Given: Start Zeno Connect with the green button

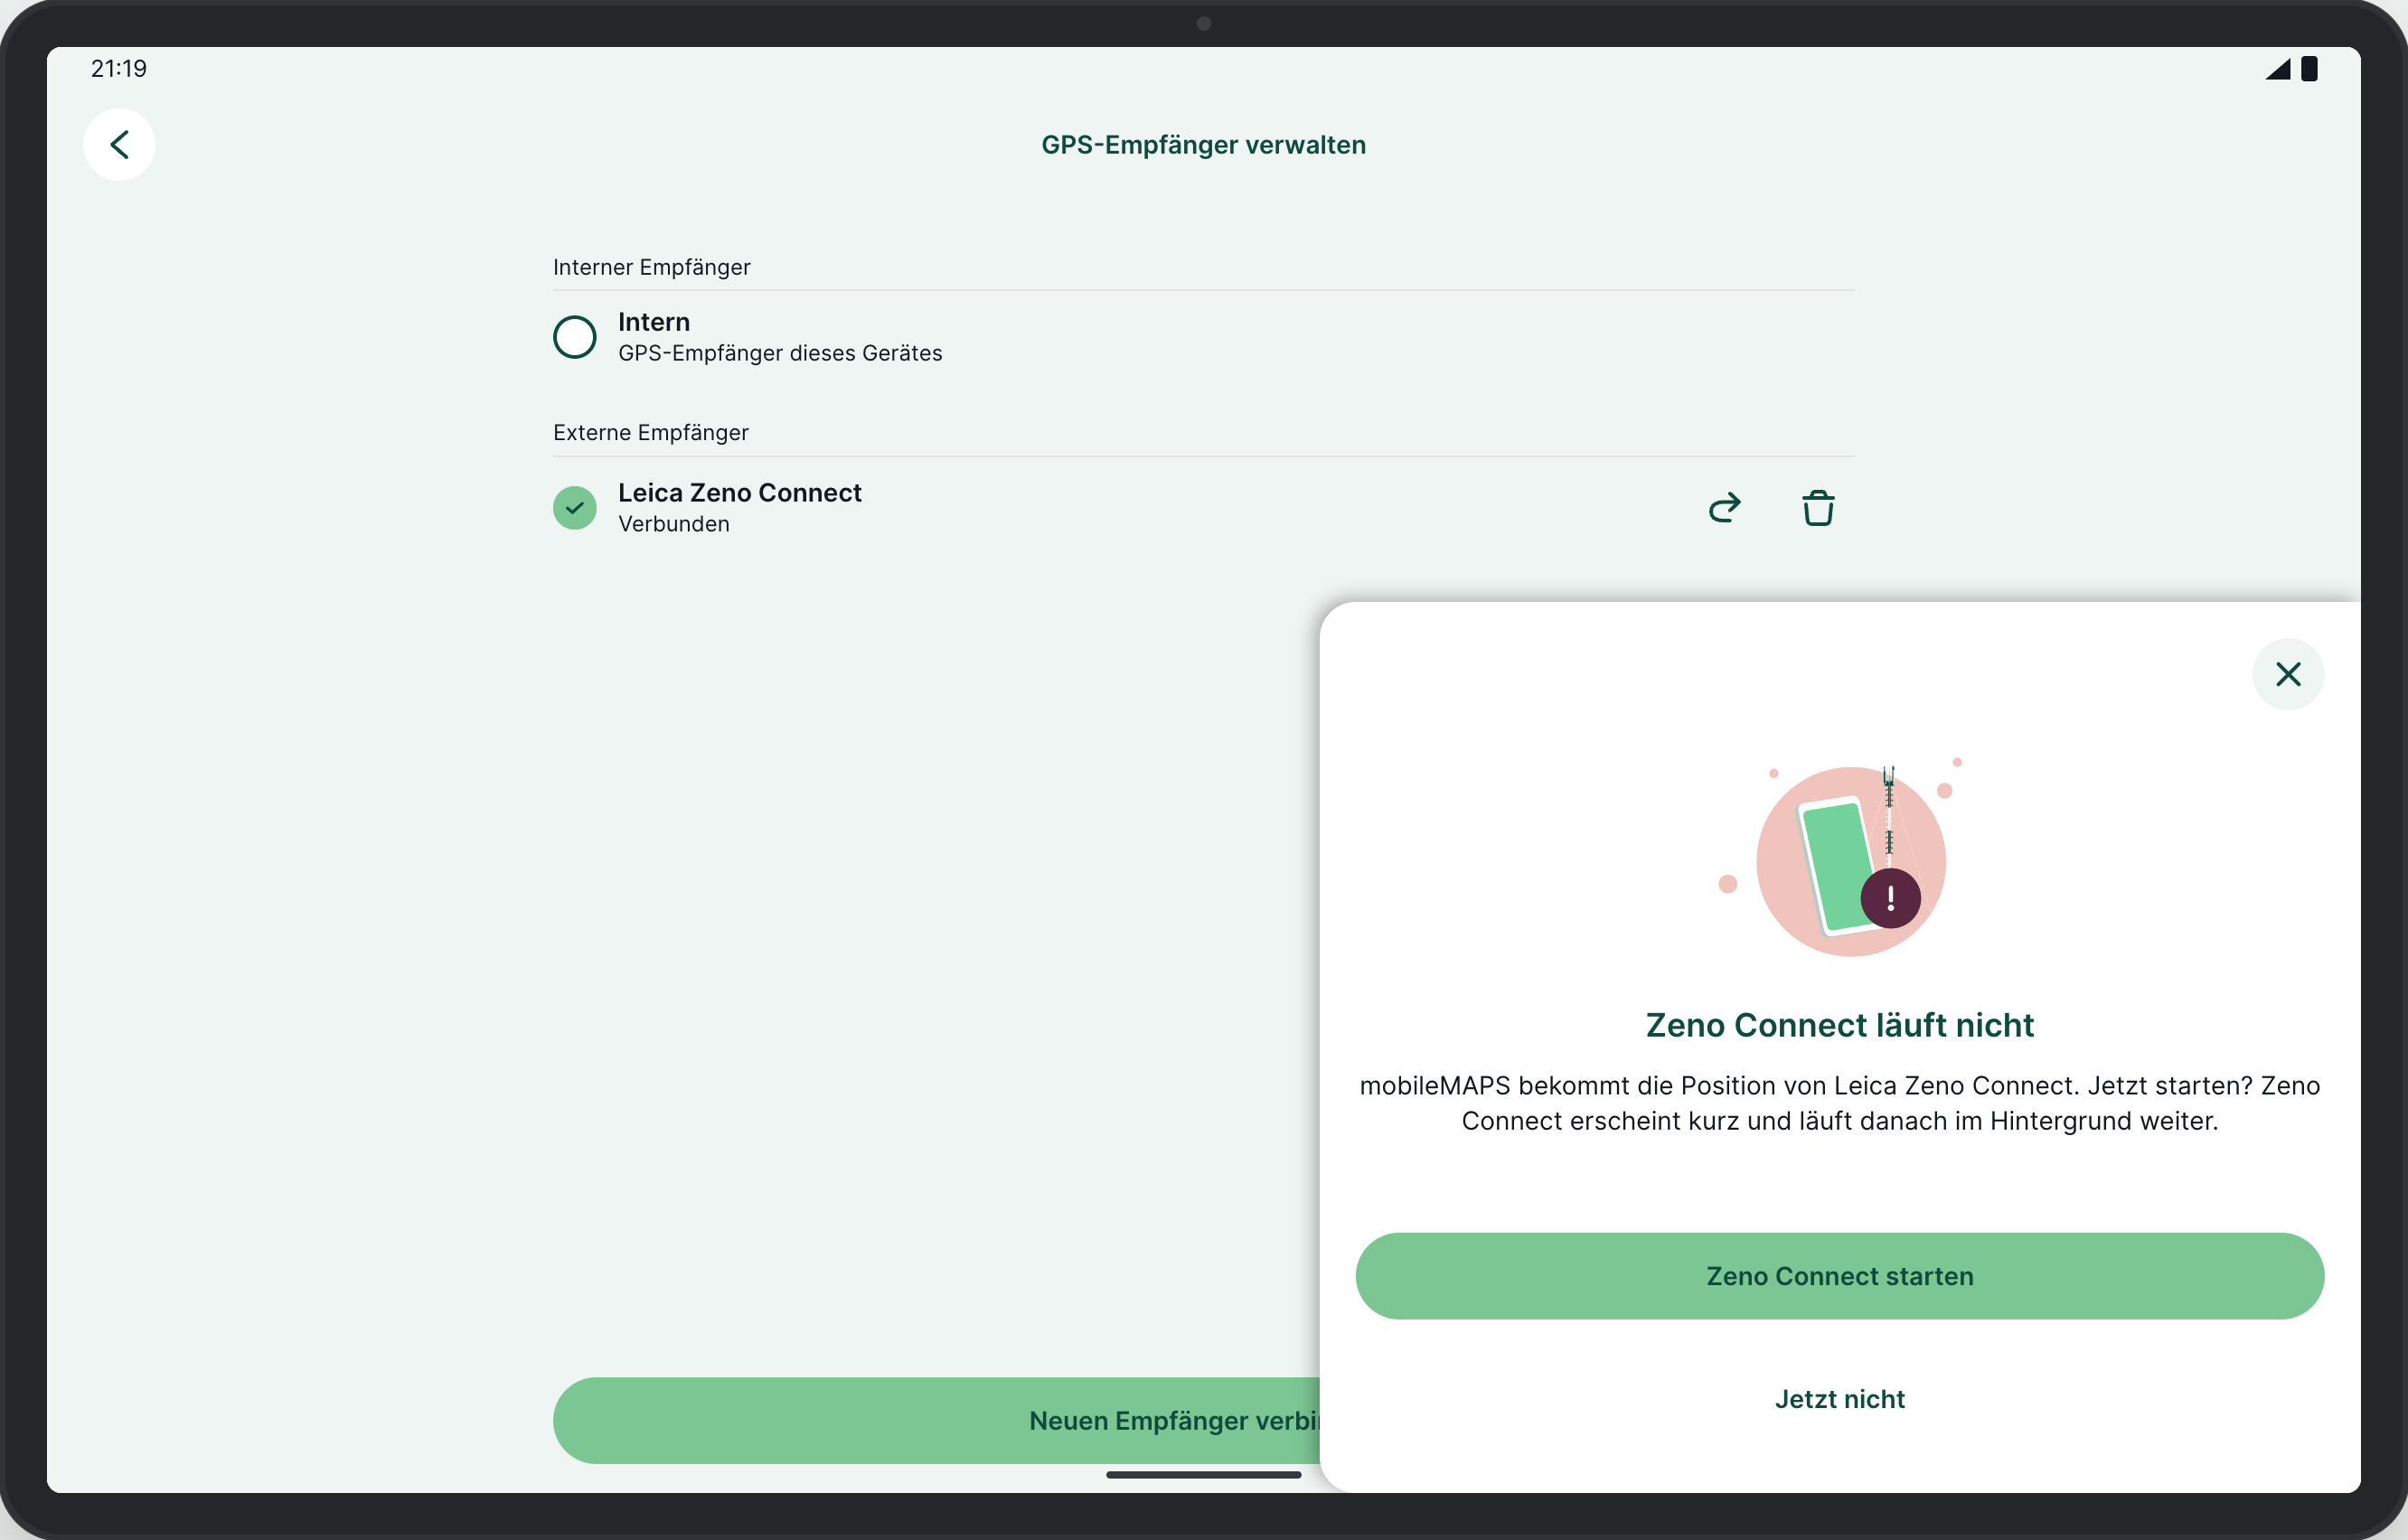Looking at the screenshot, I should pyautogui.click(x=1840, y=1276).
